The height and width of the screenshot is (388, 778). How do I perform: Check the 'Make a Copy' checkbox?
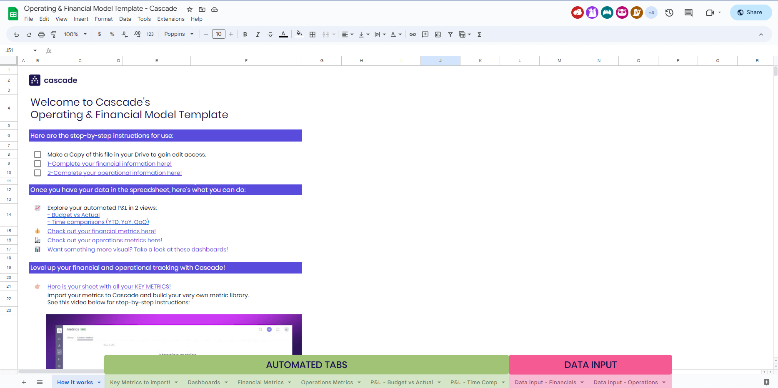[x=38, y=154]
